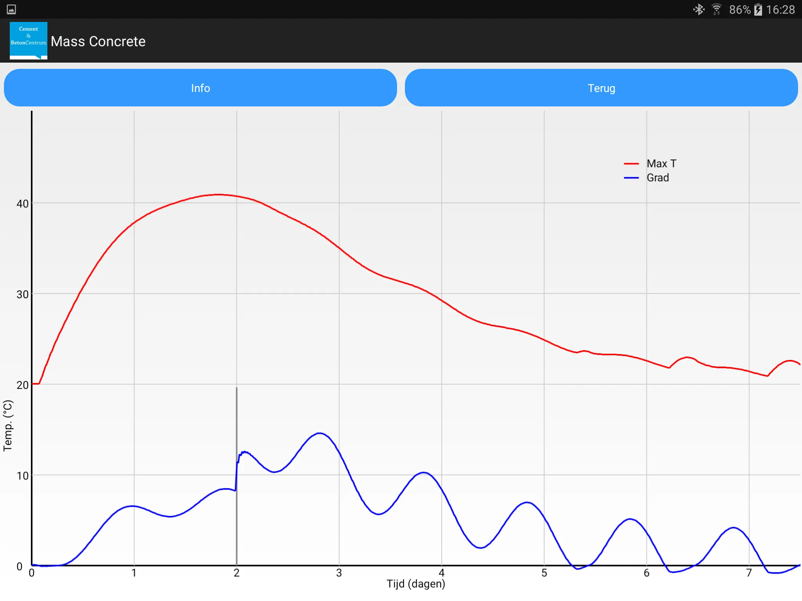Tap the day 1 tick on time axis
This screenshot has height=601, width=802.
point(134,573)
